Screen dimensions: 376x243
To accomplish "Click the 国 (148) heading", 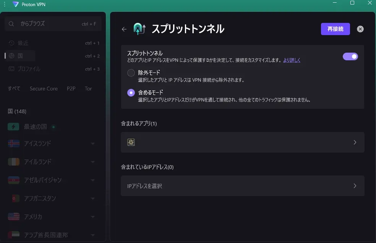I will [17, 111].
